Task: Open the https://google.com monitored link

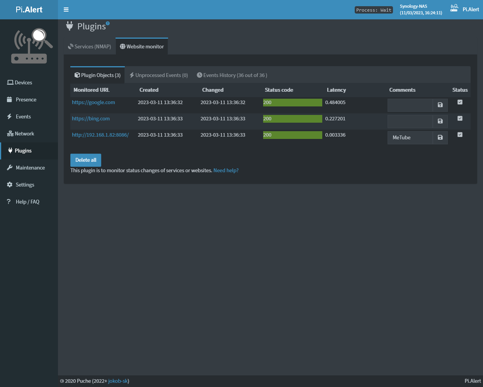Action: [94, 102]
